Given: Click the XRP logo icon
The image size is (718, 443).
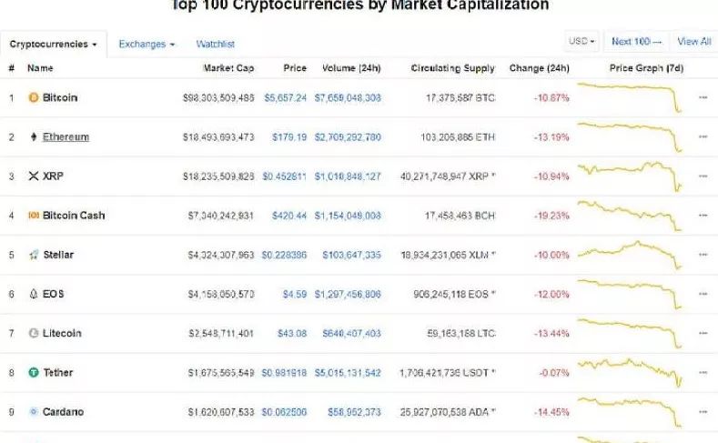Looking at the screenshot, I should (x=34, y=176).
